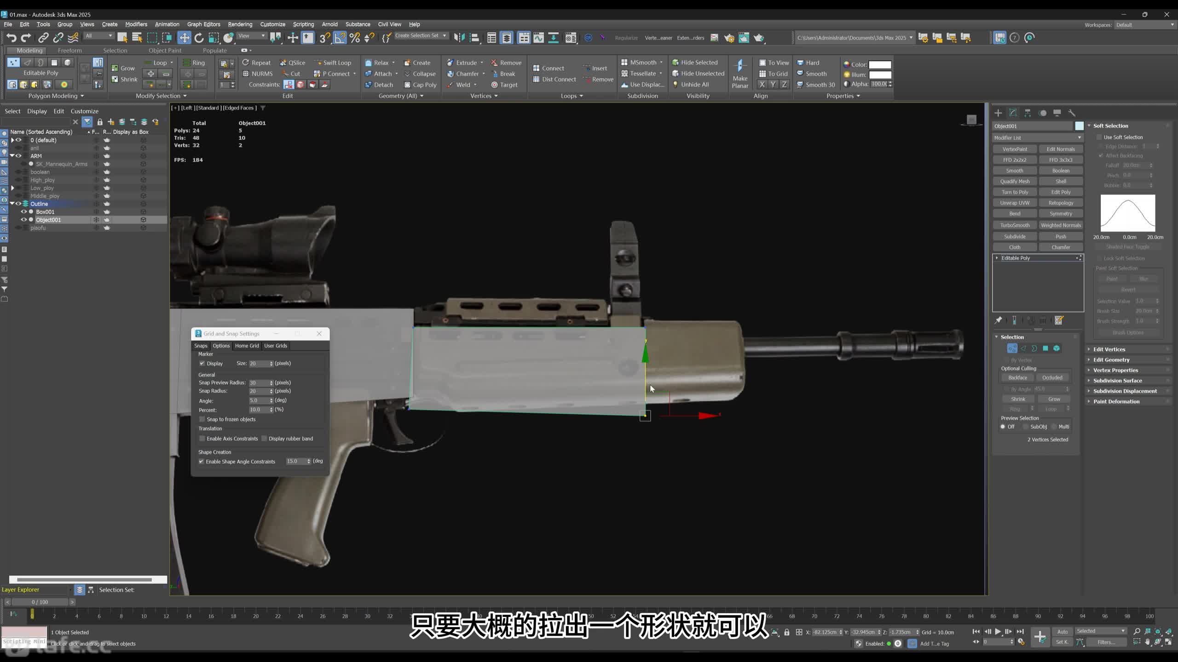
Task: Expand the Vertex Properties rollout
Action: click(1128, 370)
